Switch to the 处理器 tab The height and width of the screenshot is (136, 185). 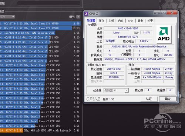point(91,20)
